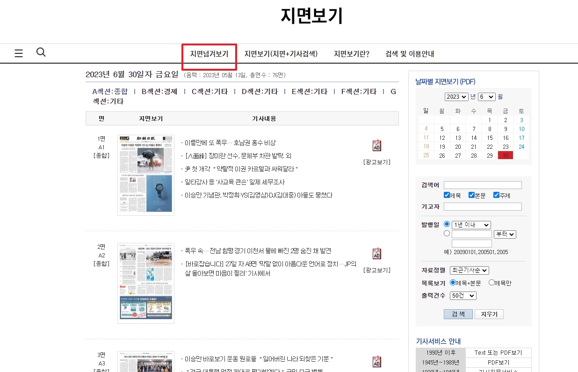Click the 기고자 contributor input field
The height and width of the screenshot is (372, 578).
pos(483,206)
